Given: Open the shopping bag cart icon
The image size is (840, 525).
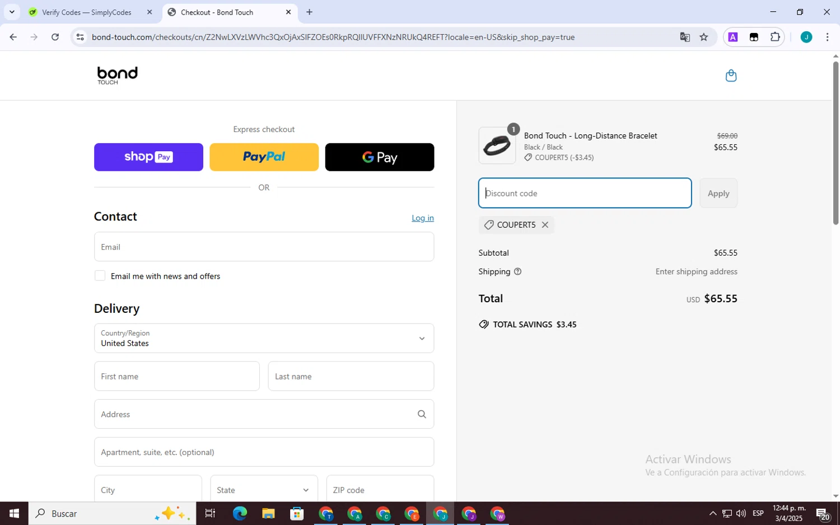Looking at the screenshot, I should click(731, 76).
